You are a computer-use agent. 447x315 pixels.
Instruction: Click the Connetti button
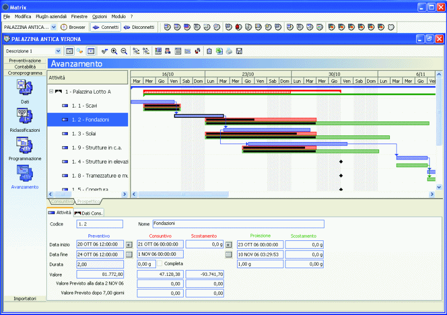pyautogui.click(x=106, y=27)
